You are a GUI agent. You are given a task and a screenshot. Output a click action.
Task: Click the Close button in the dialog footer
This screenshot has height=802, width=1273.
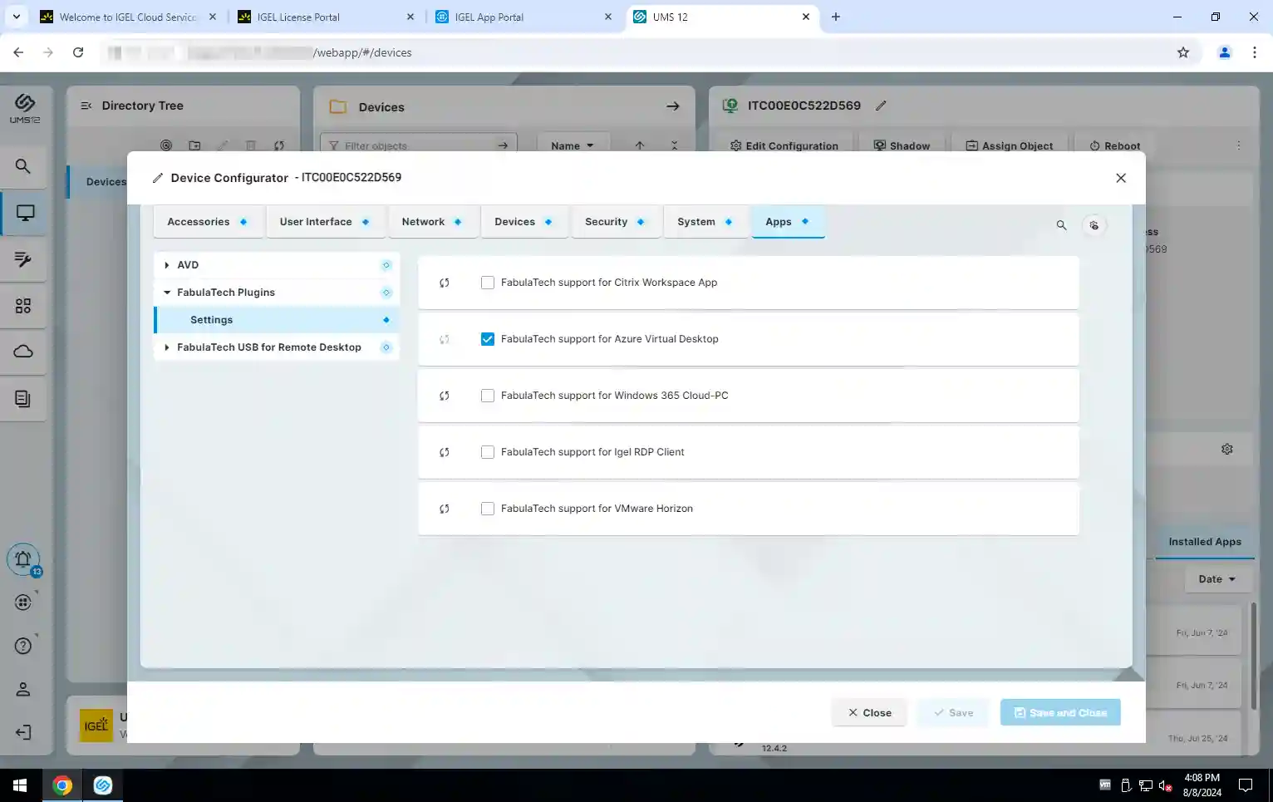point(869,713)
